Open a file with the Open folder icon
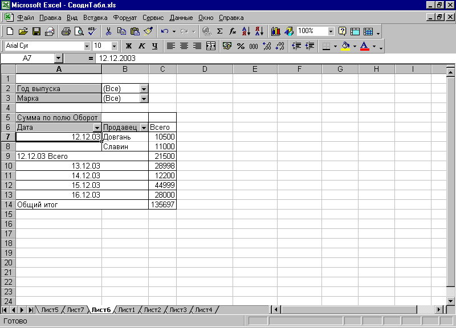The height and width of the screenshot is (328, 456). click(x=23, y=31)
